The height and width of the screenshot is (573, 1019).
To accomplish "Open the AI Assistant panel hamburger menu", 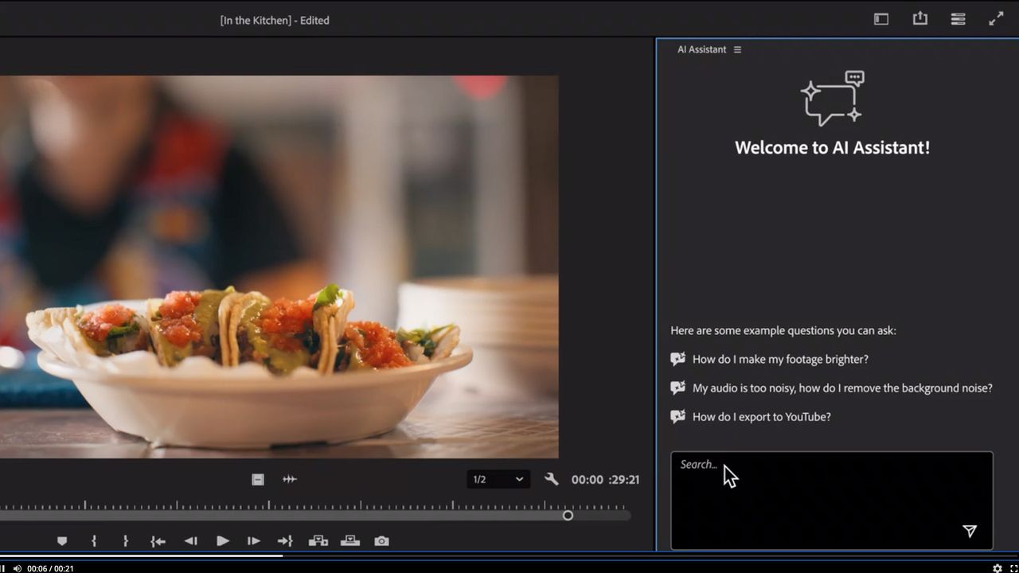I will point(737,49).
